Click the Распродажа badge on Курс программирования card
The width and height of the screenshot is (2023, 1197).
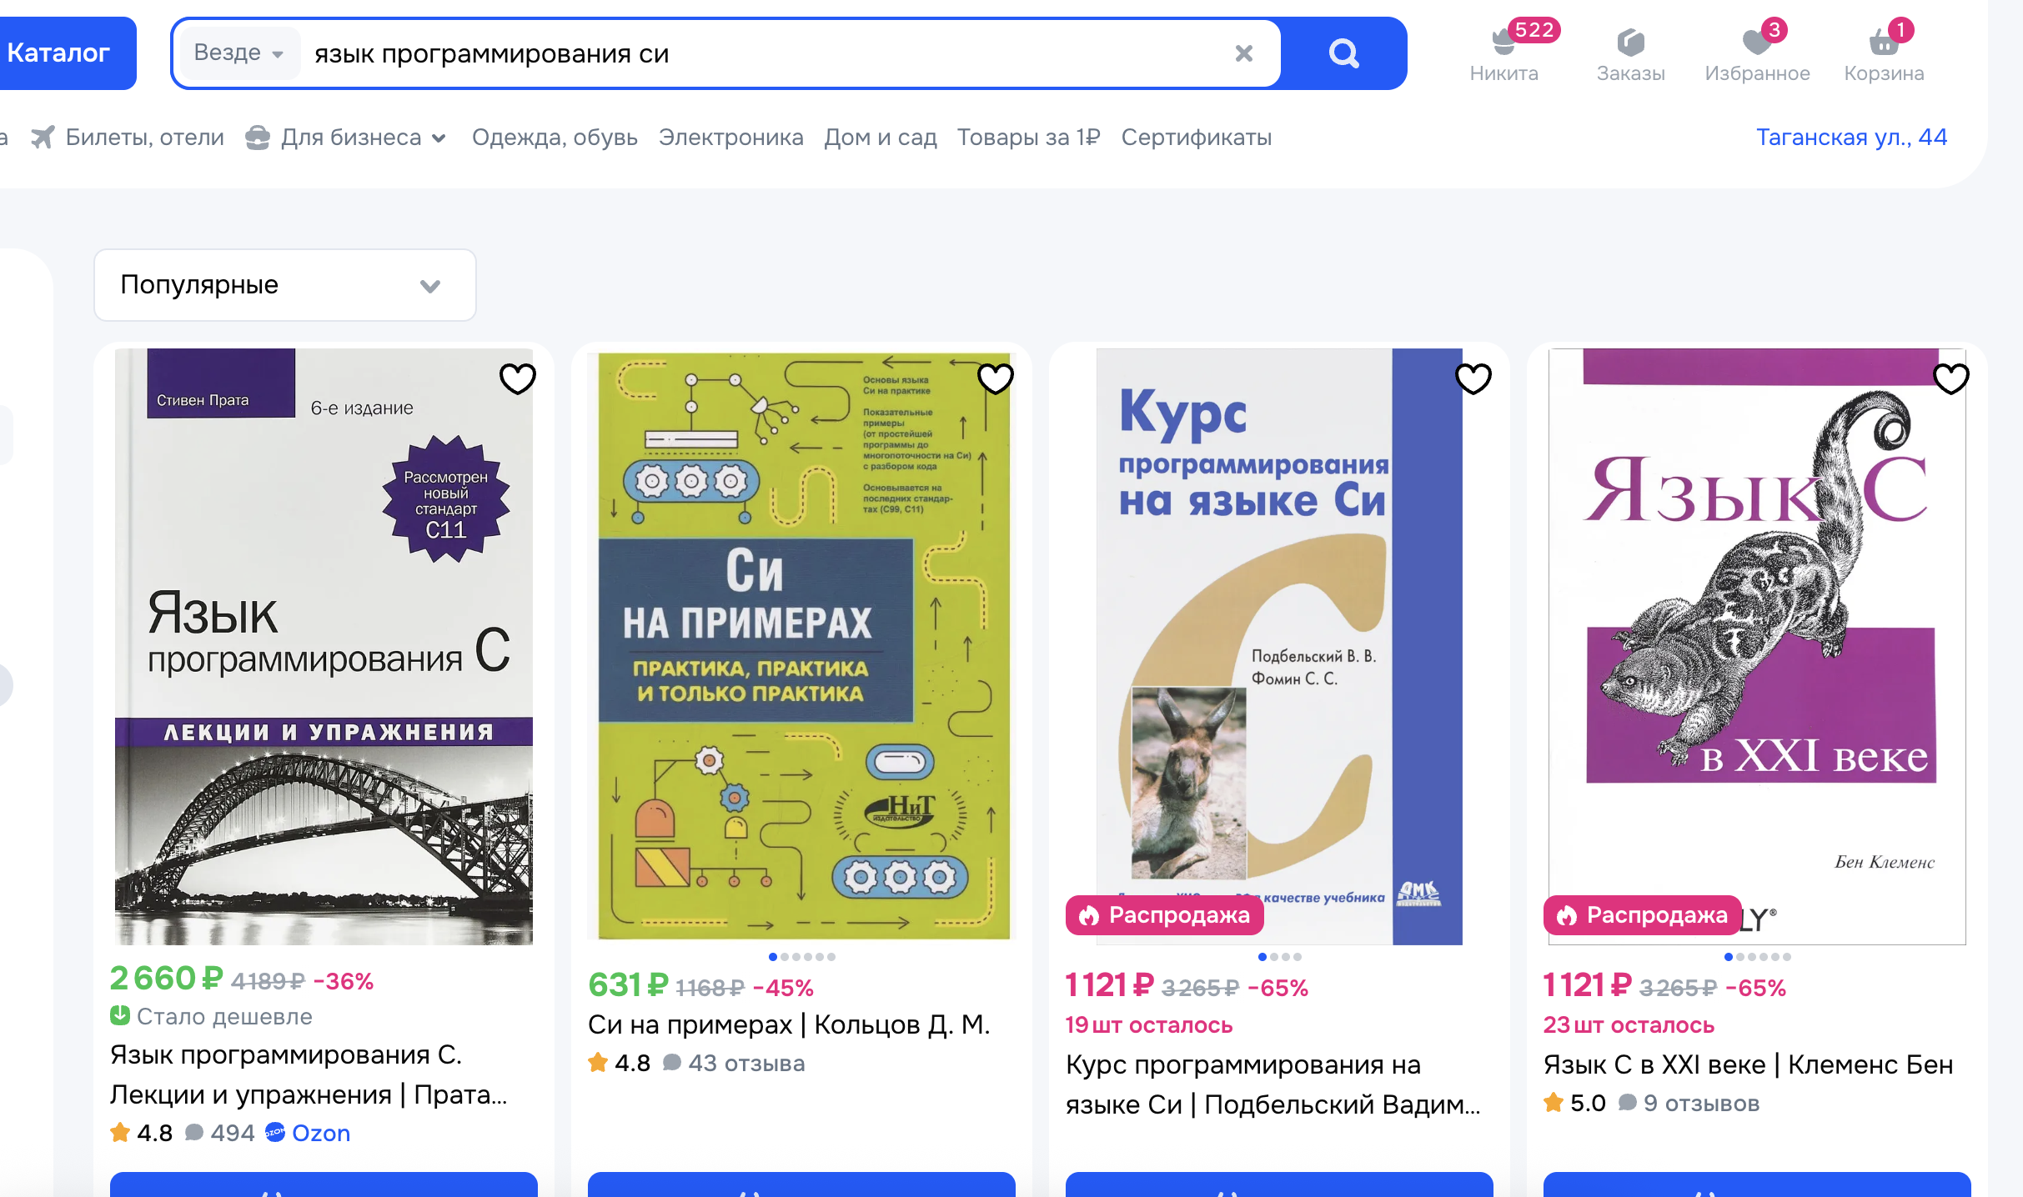click(x=1165, y=915)
